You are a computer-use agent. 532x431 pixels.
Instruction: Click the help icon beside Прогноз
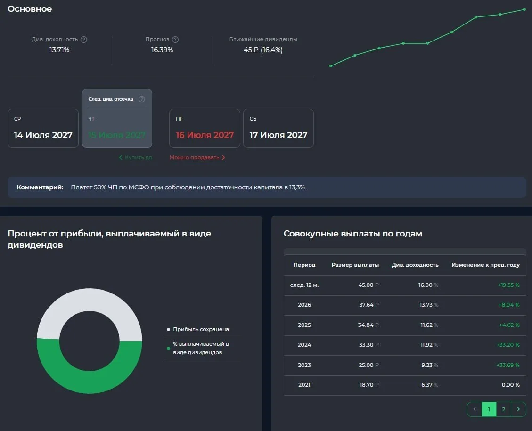click(175, 40)
